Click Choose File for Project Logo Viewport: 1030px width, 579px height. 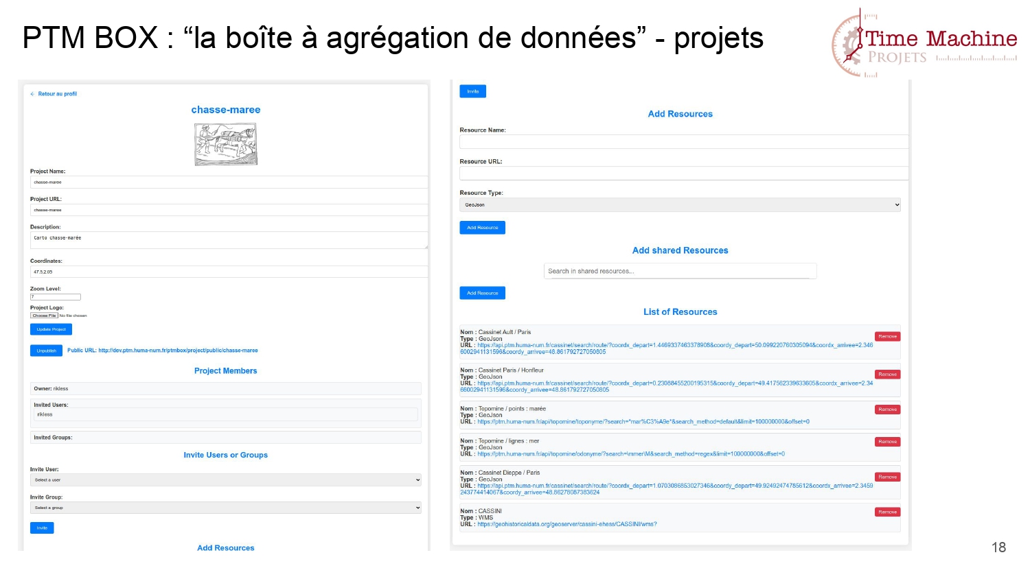(44, 316)
